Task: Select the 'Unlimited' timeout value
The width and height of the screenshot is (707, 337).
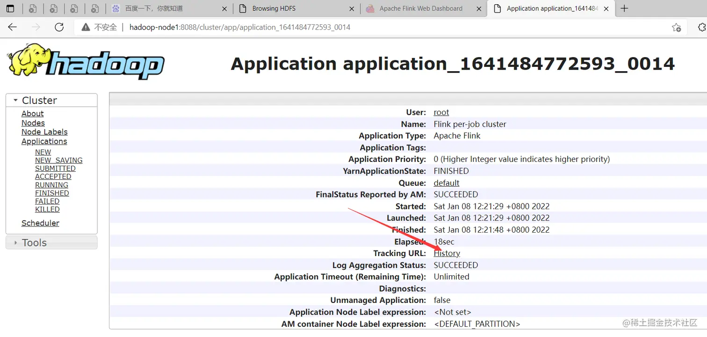Action: coord(451,277)
